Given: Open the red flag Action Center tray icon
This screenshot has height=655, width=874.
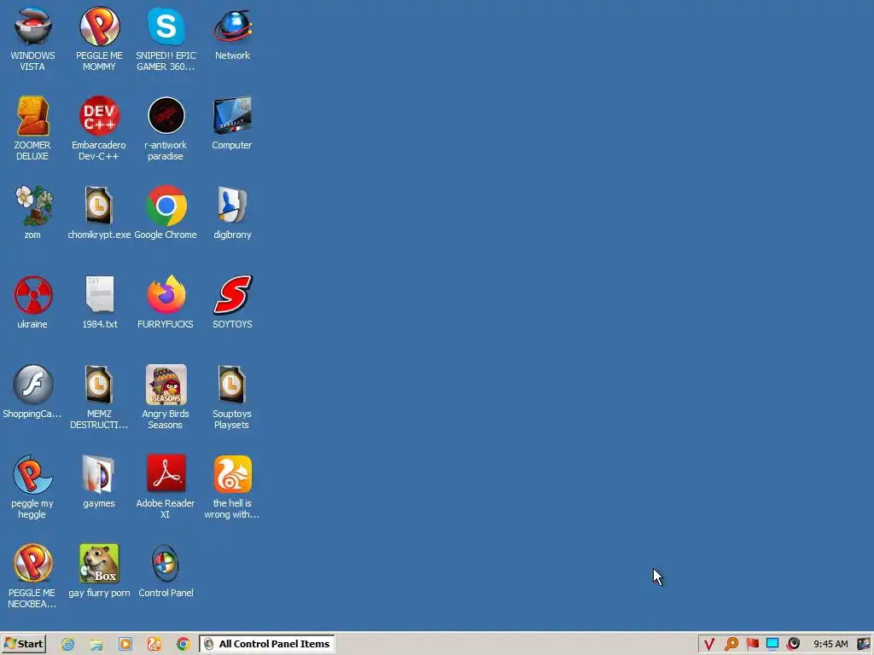Looking at the screenshot, I should 752,644.
